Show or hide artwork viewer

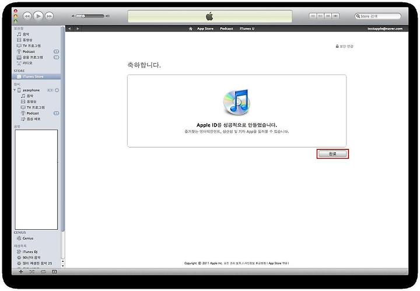pyautogui.click(x=54, y=272)
